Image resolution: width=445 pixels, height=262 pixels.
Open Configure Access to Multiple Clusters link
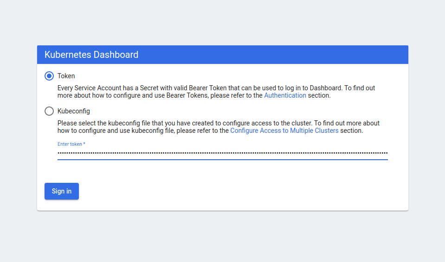[284, 131]
